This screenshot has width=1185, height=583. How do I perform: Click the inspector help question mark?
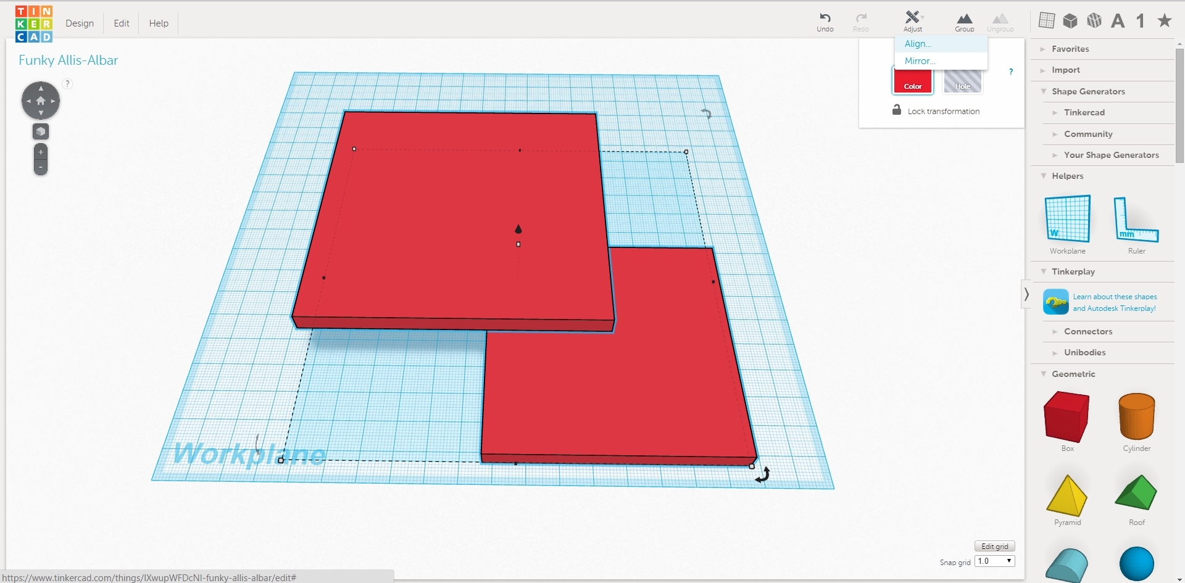click(x=1011, y=72)
